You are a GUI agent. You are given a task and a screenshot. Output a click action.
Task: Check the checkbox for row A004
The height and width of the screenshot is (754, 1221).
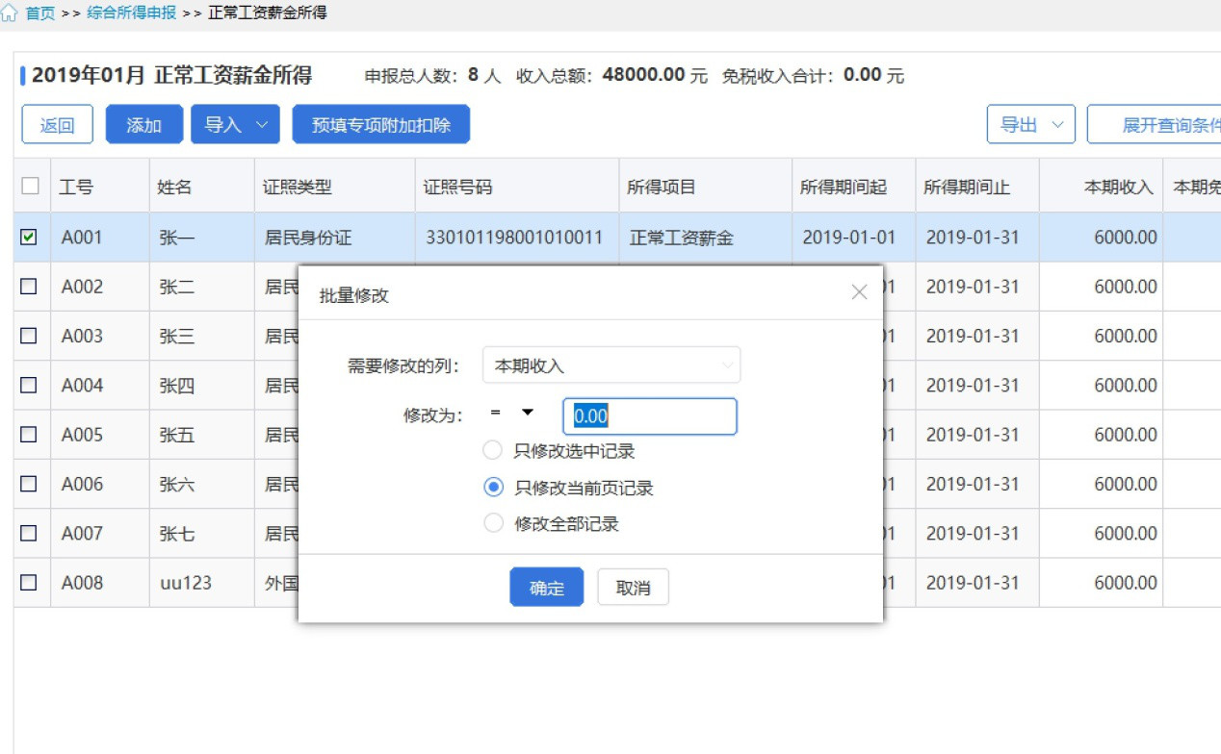point(29,385)
